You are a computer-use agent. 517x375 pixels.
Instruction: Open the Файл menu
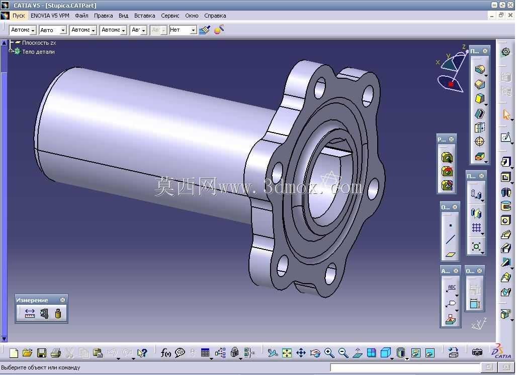pyautogui.click(x=81, y=16)
